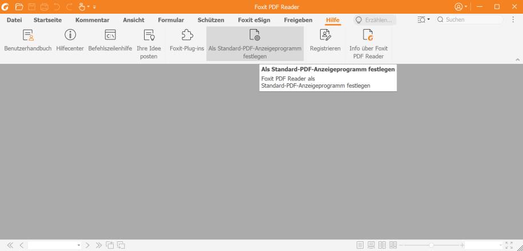Open hand tool dropdown arrow
The image size is (523, 251).
[89, 7]
